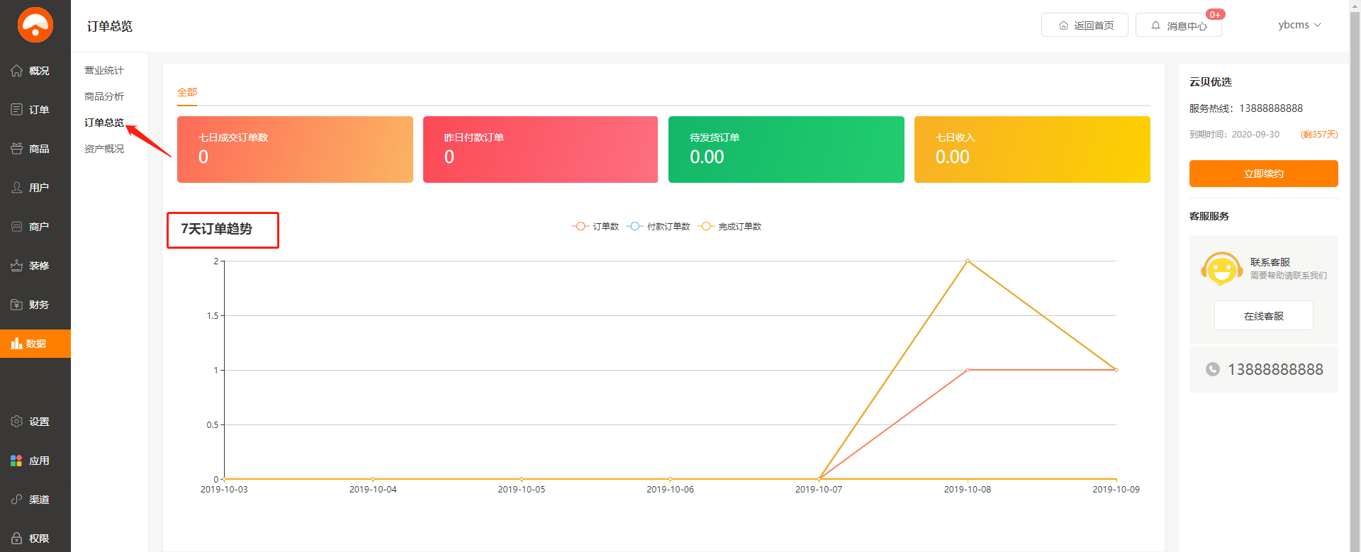Open 资产概况 in the submenu

pyautogui.click(x=104, y=149)
